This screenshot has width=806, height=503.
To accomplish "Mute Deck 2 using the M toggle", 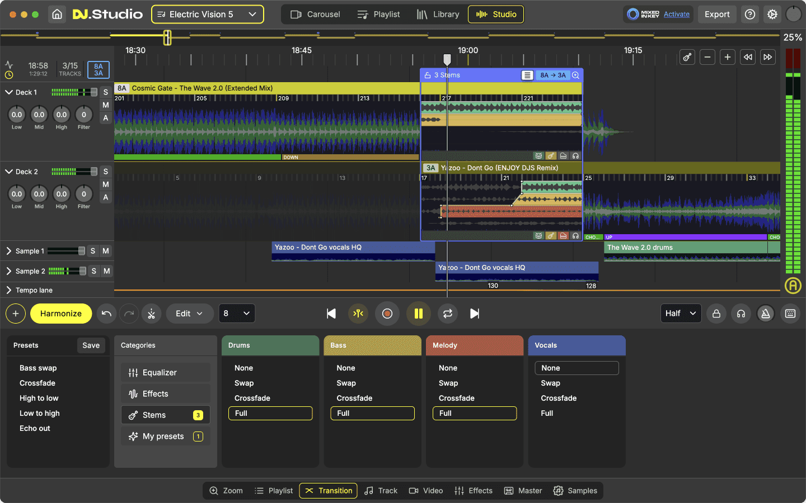I will 105,184.
